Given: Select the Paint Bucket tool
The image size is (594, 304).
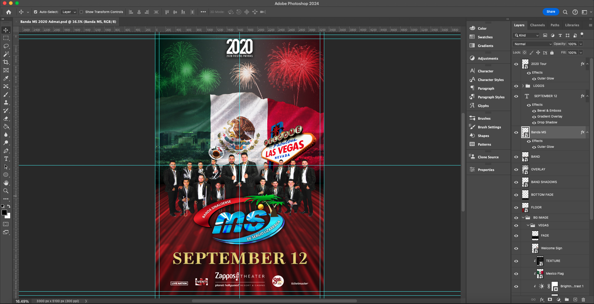Looking at the screenshot, I should [6, 126].
